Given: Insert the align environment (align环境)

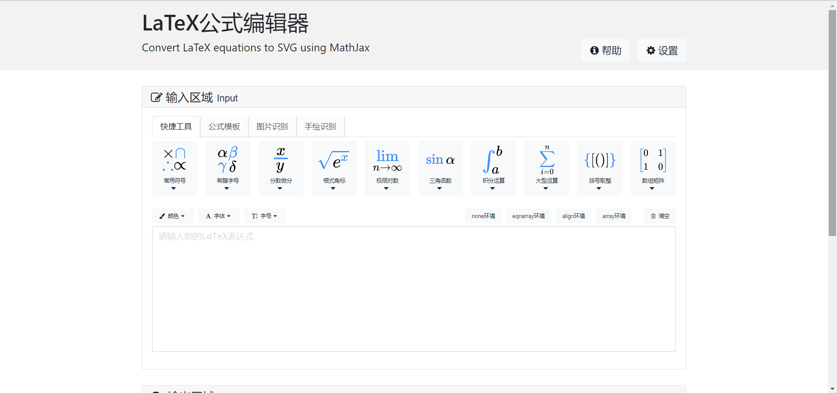Looking at the screenshot, I should coord(573,216).
